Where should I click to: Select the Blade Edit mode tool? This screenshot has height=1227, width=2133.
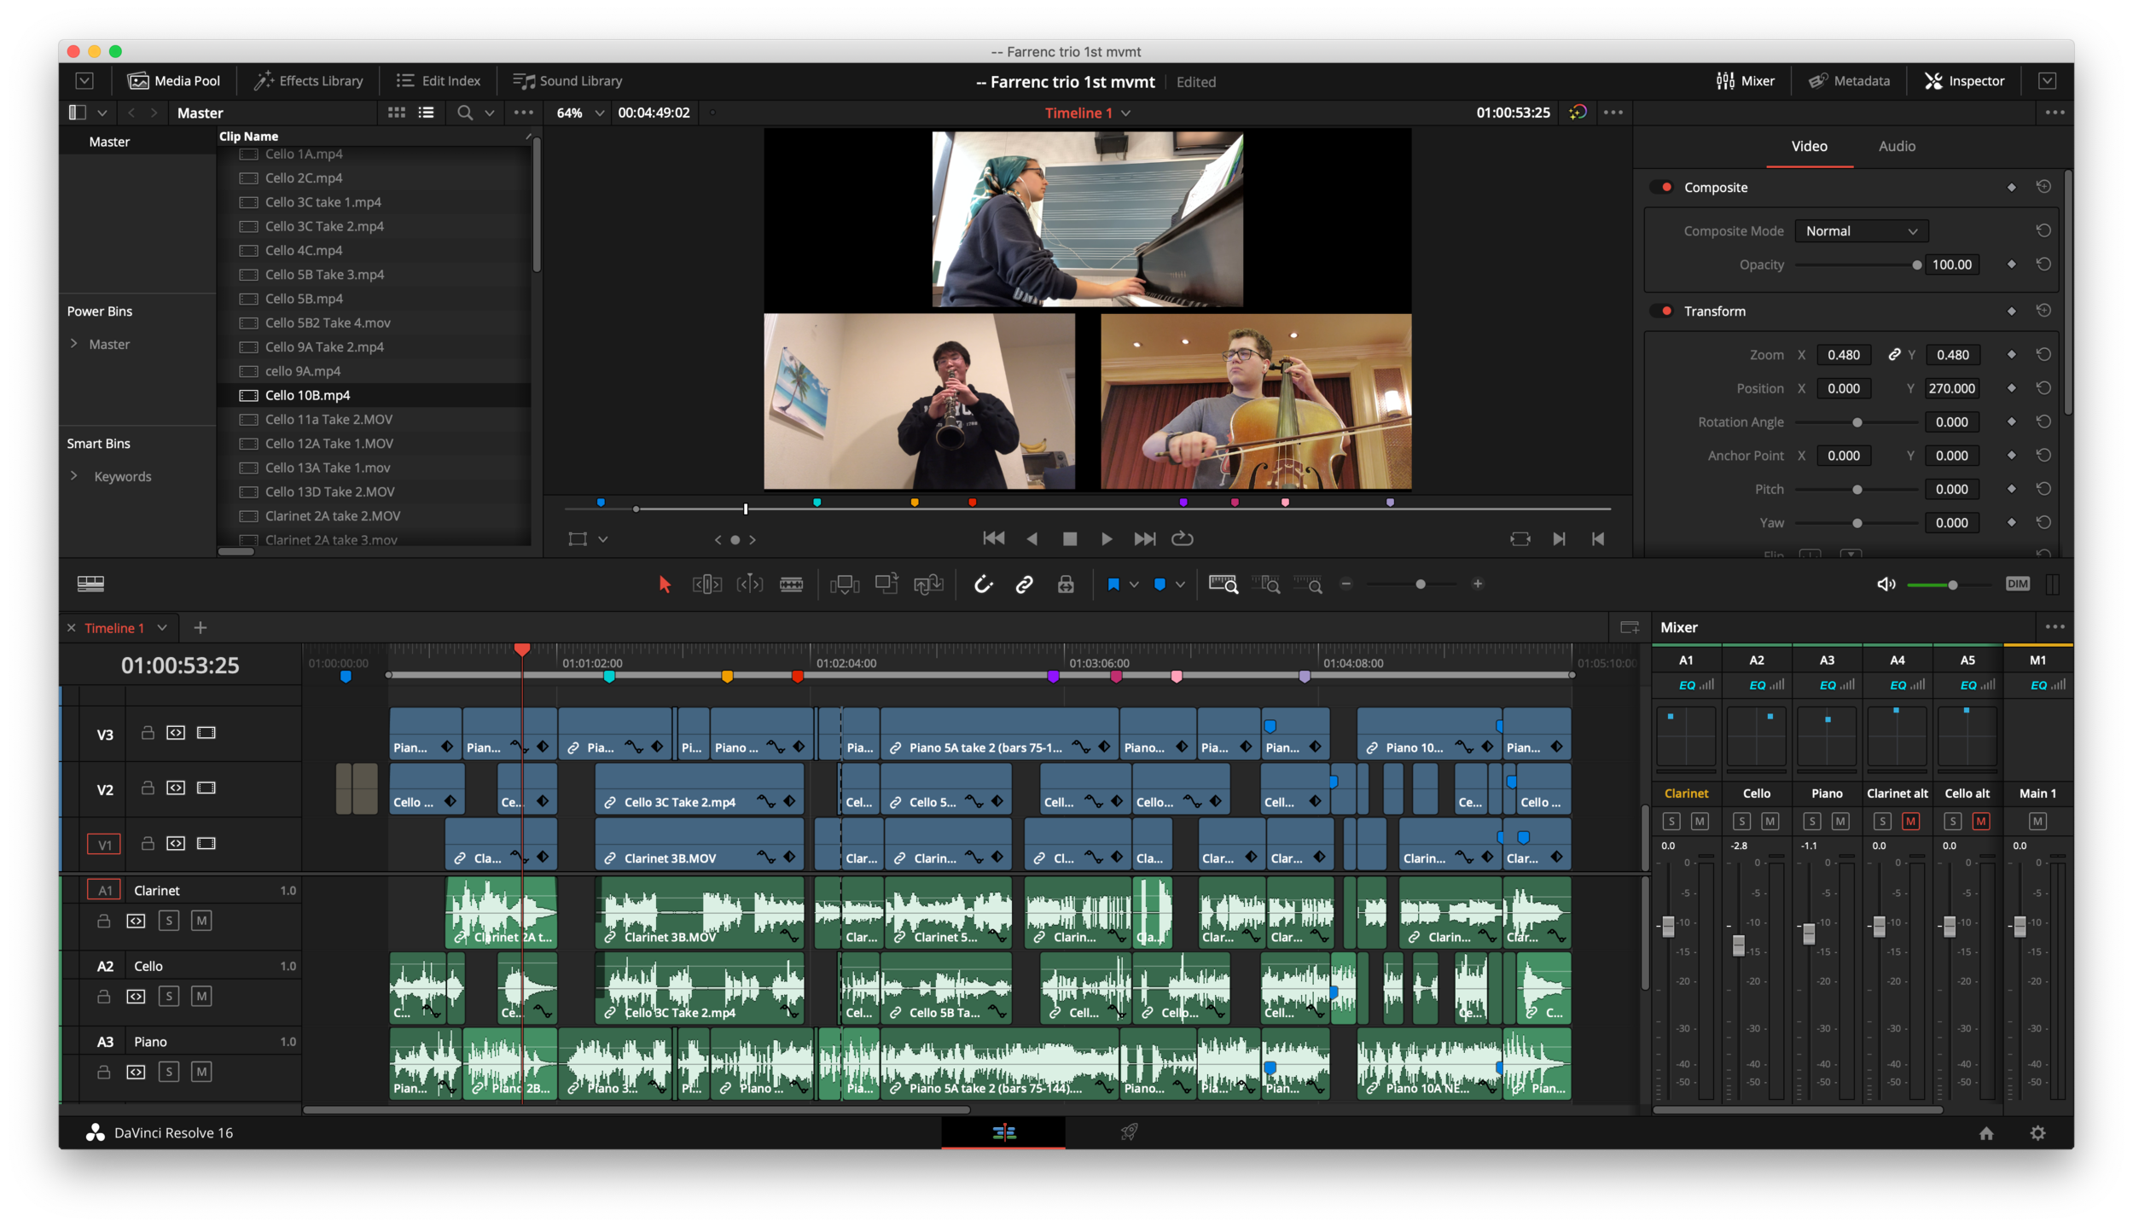[x=792, y=584]
